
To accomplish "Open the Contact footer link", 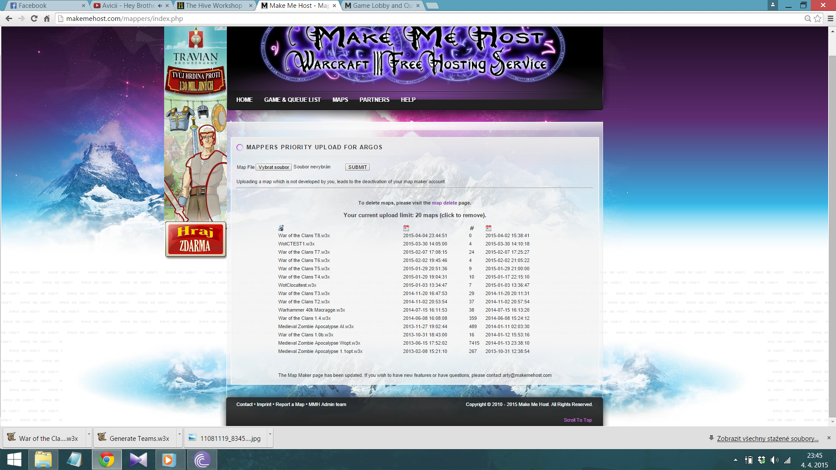I will coord(244,404).
